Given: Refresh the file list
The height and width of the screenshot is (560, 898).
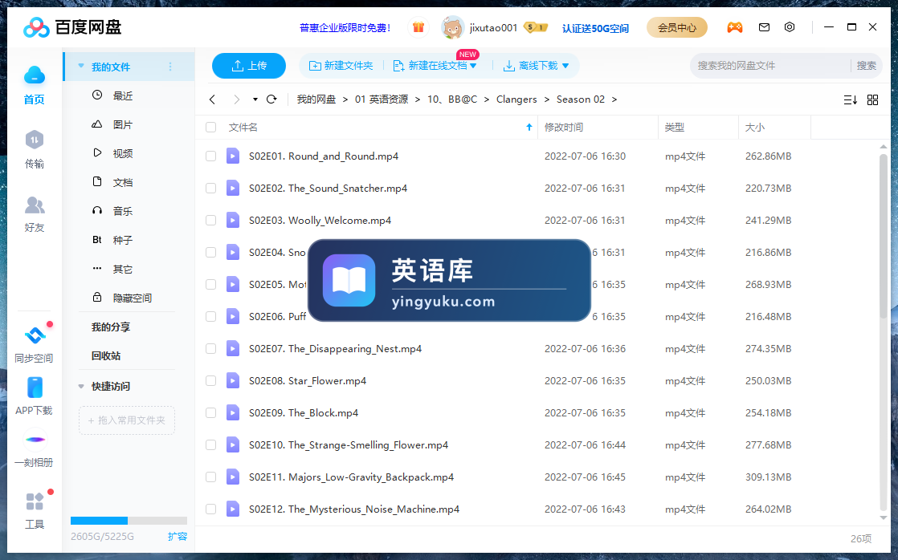Looking at the screenshot, I should pos(271,99).
